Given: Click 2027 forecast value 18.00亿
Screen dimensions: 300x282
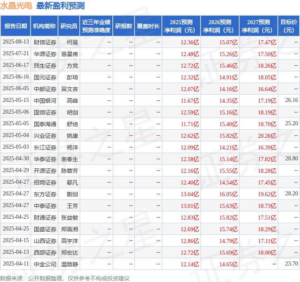Looking at the screenshot, I should (x=267, y=253).
